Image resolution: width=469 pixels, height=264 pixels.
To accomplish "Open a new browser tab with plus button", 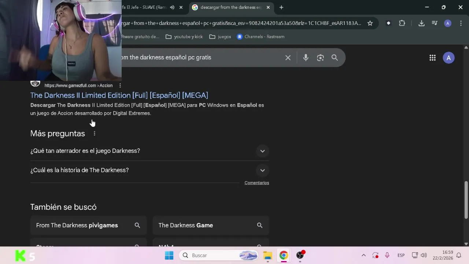I will (x=281, y=7).
